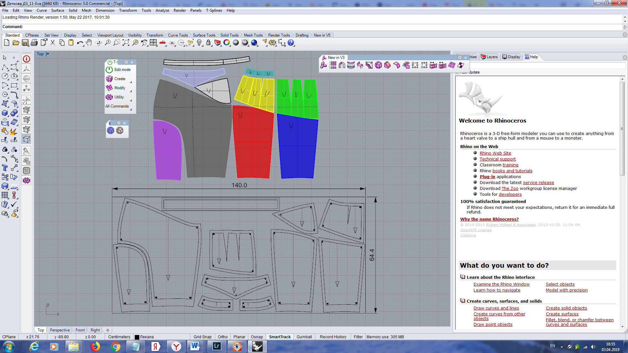Toggle Osnap in status bar
This screenshot has height=353, width=628.
click(x=257, y=337)
